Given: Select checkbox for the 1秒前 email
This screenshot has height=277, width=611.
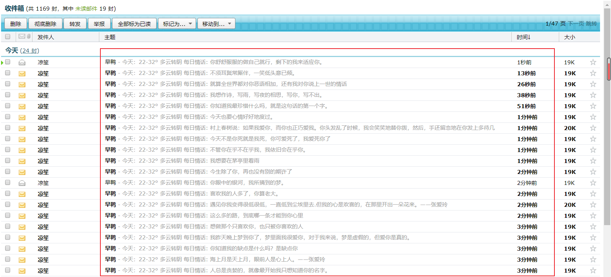Looking at the screenshot, I should point(8,62).
